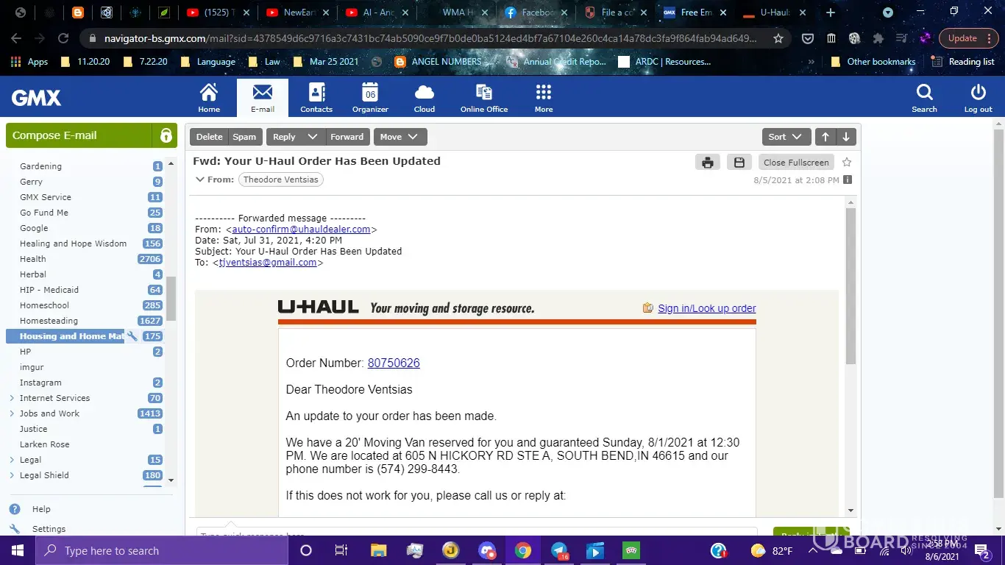Expand the Sort dropdown
This screenshot has width=1005, height=565.
(x=786, y=137)
